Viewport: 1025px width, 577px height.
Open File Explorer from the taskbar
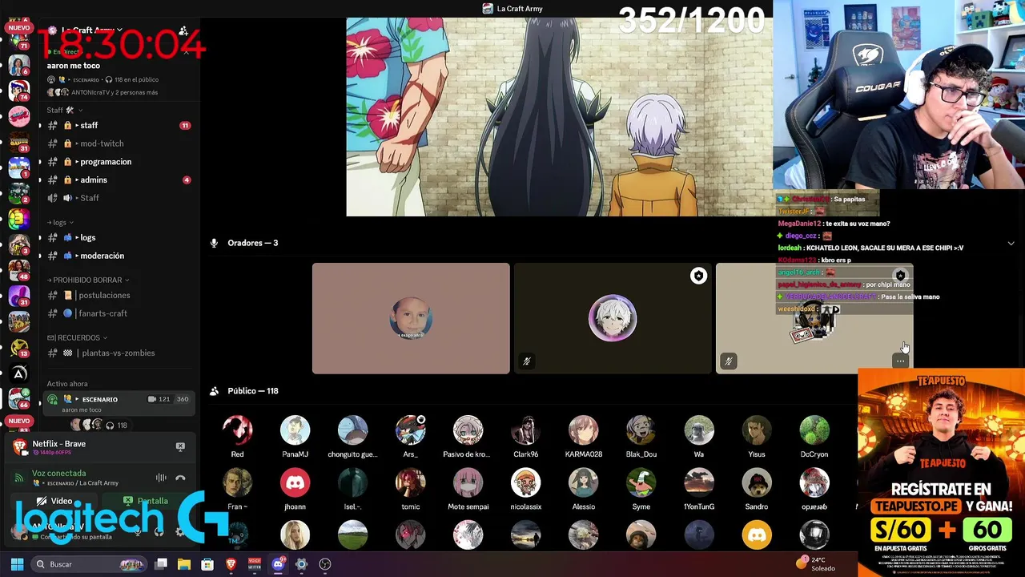tap(184, 564)
